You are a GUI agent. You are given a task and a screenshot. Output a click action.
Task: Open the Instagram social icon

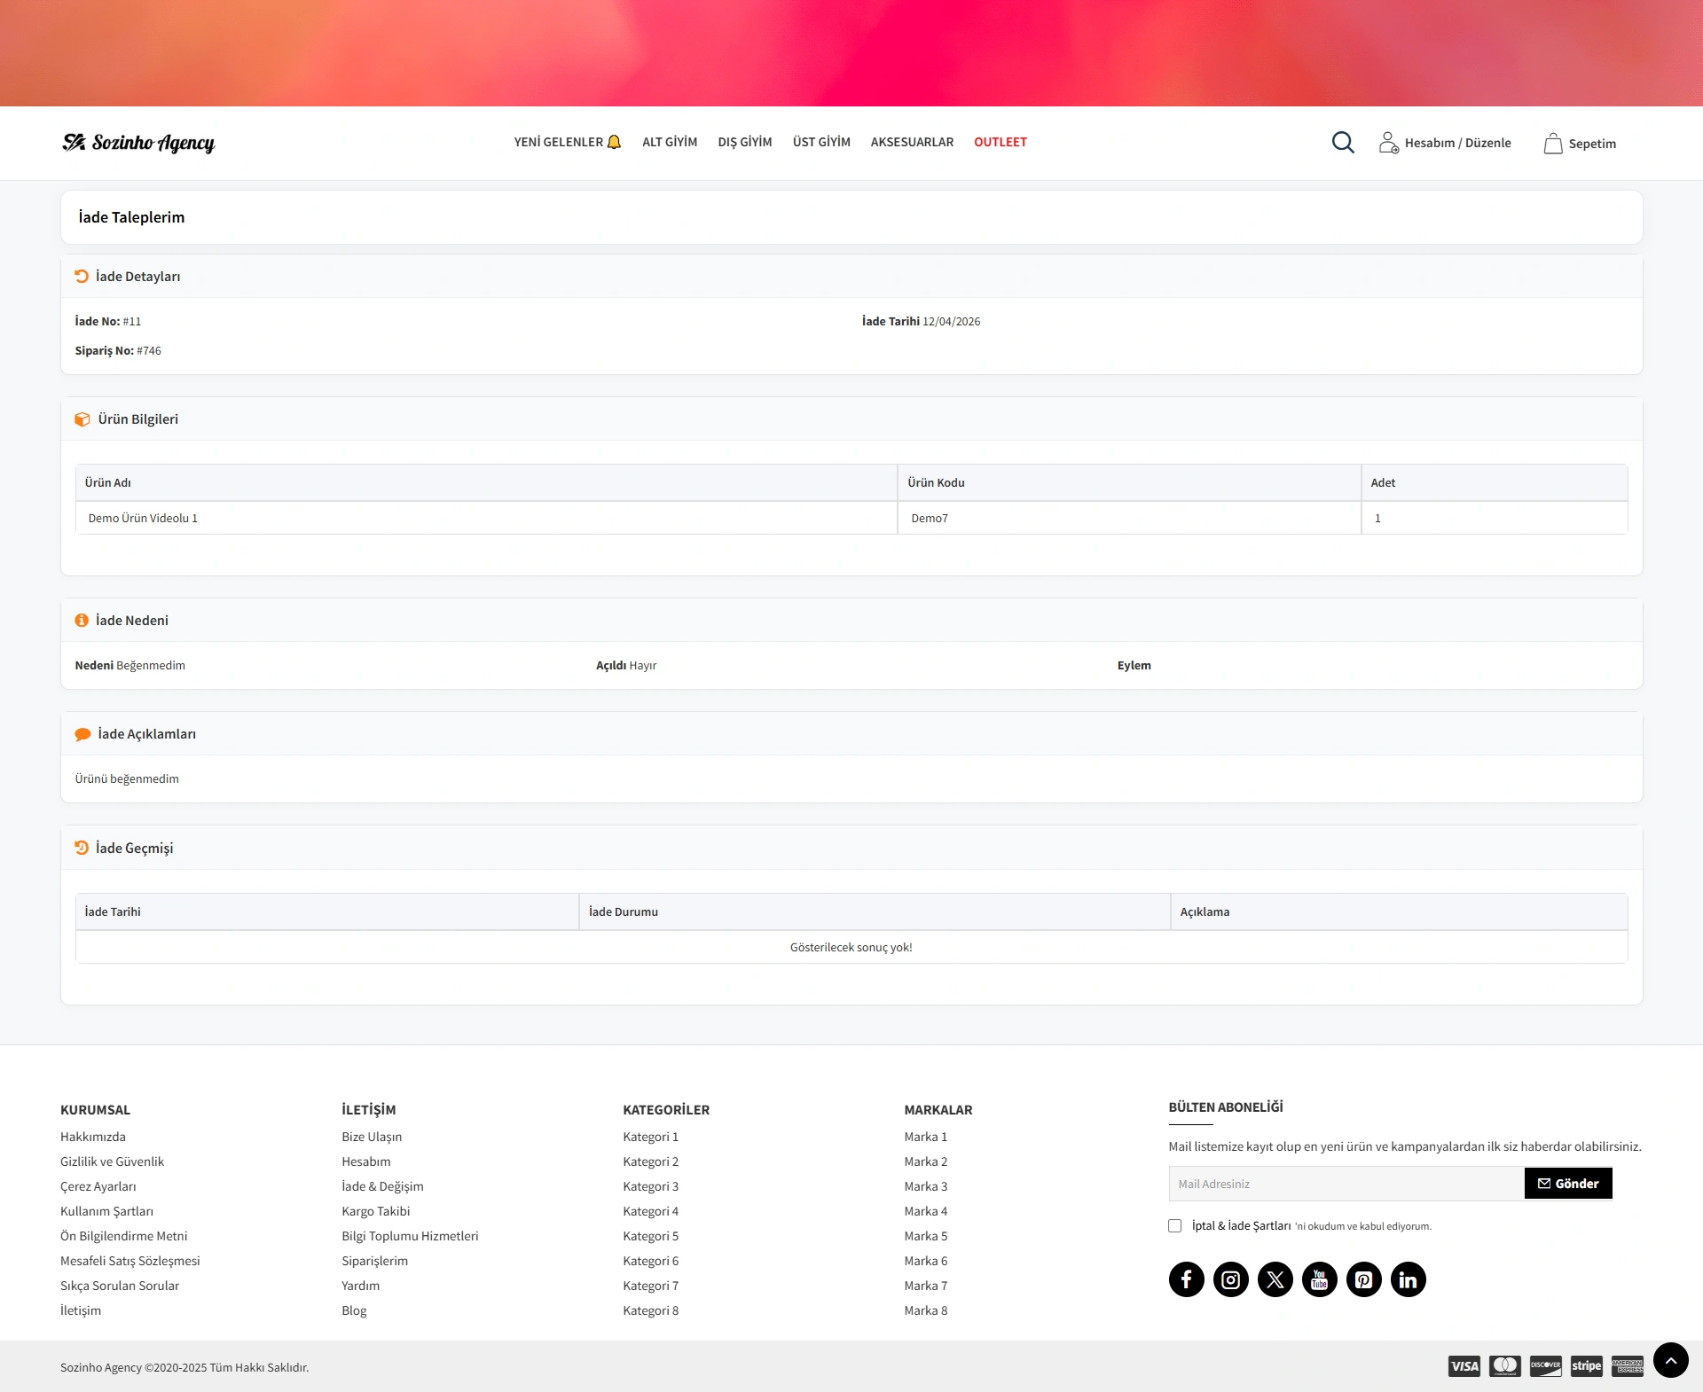(x=1230, y=1279)
